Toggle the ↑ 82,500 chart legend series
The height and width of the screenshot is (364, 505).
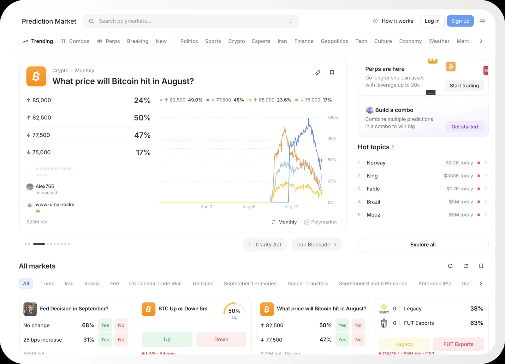[181, 100]
